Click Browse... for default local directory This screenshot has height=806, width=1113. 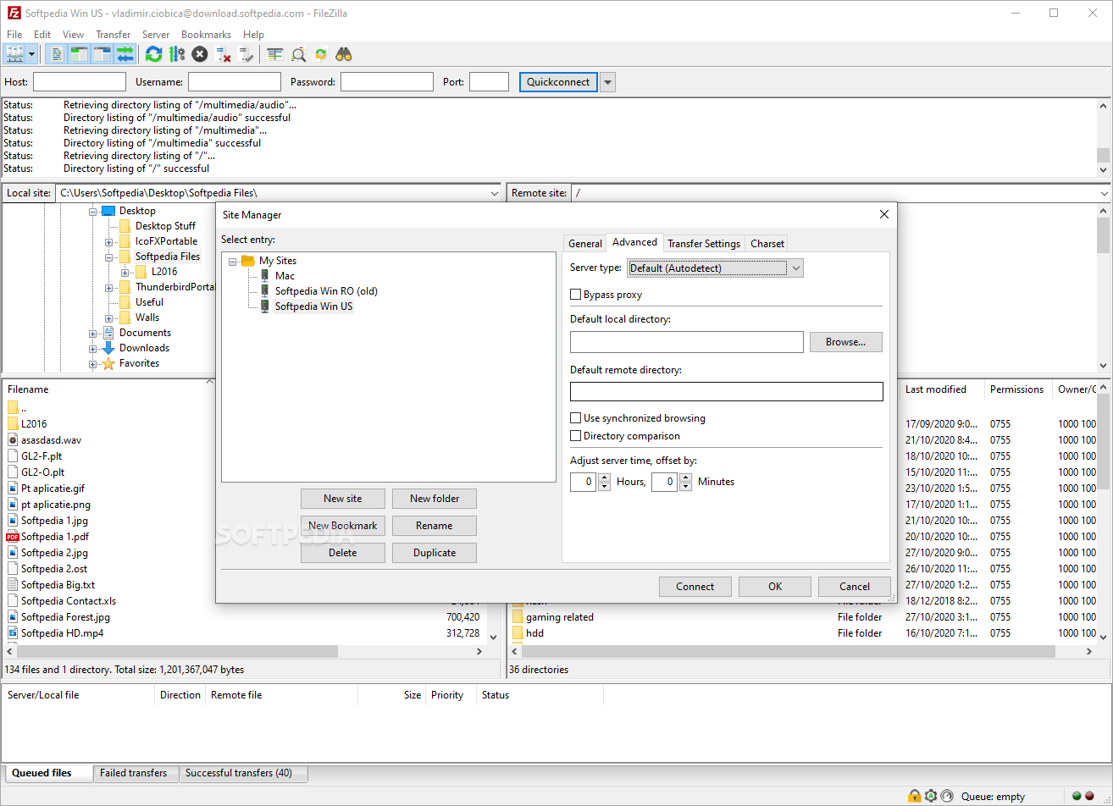[x=846, y=342]
